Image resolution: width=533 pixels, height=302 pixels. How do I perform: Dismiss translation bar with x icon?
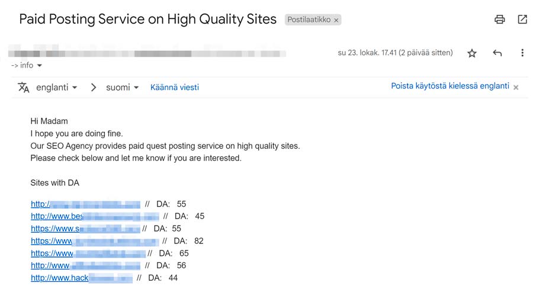(516, 88)
